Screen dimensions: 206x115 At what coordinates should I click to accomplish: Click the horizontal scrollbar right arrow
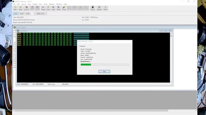(x=196, y=111)
